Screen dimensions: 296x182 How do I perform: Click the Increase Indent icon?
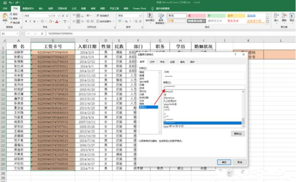pyautogui.click(x=92, y=21)
